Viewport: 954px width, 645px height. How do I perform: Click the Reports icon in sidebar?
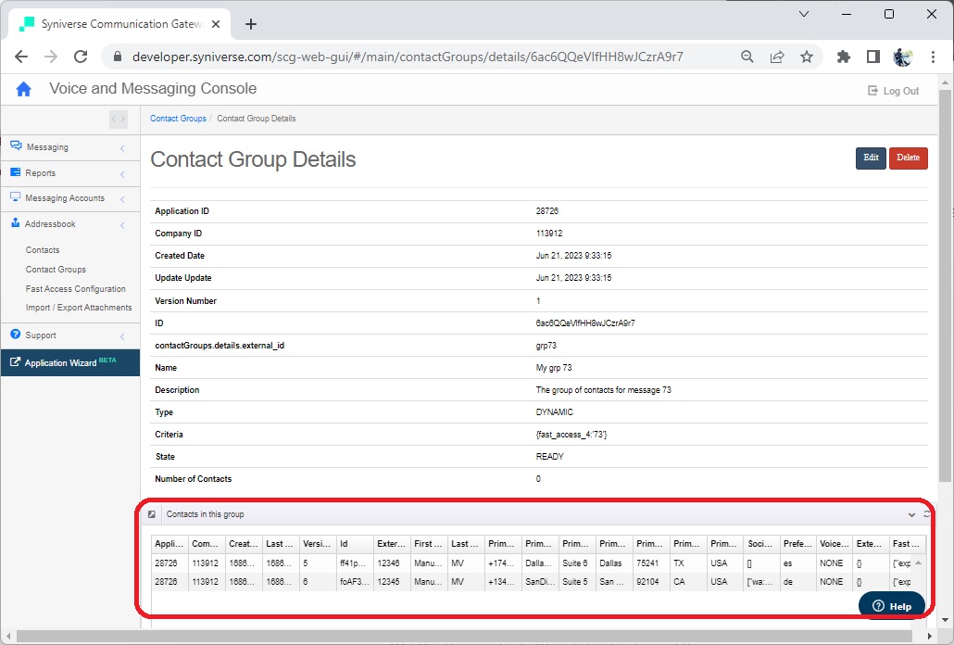[x=15, y=172]
